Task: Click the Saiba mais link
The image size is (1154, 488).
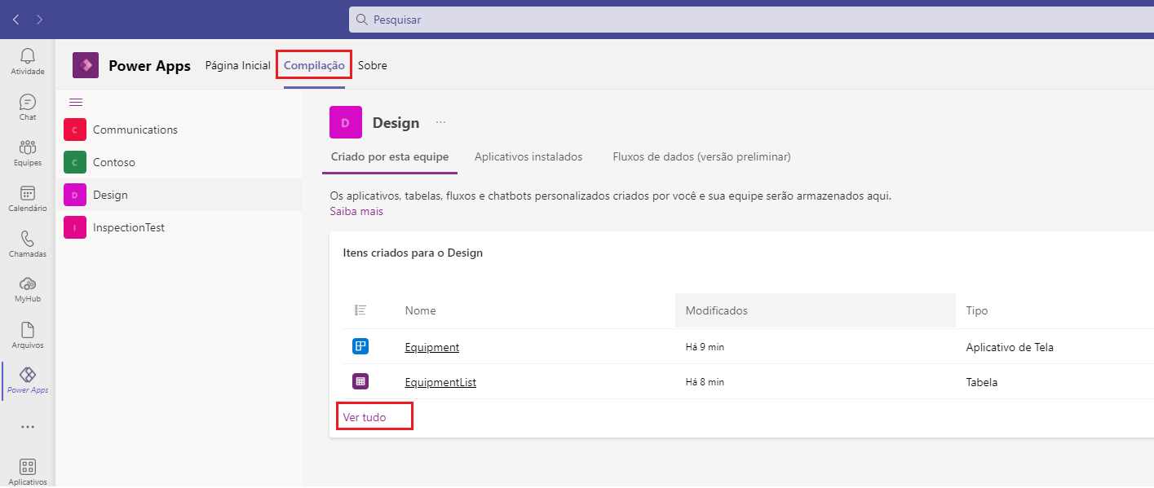Action: (x=356, y=211)
